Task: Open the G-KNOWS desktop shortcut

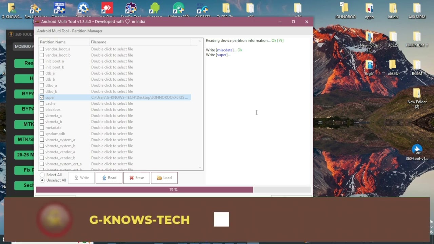Action: [x=12, y=10]
